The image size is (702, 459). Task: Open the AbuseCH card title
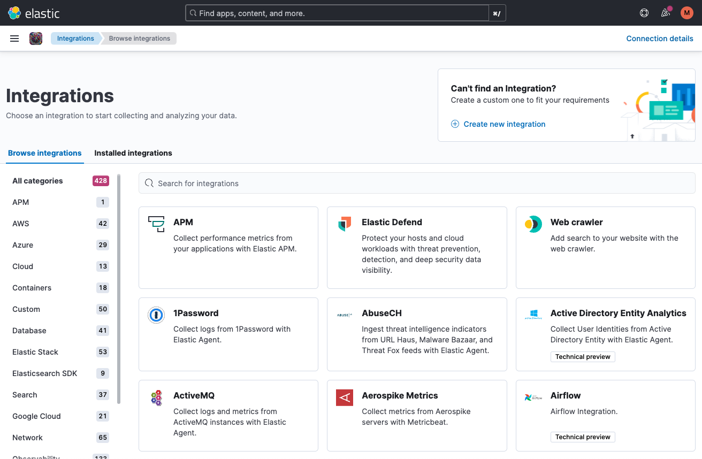click(x=381, y=313)
